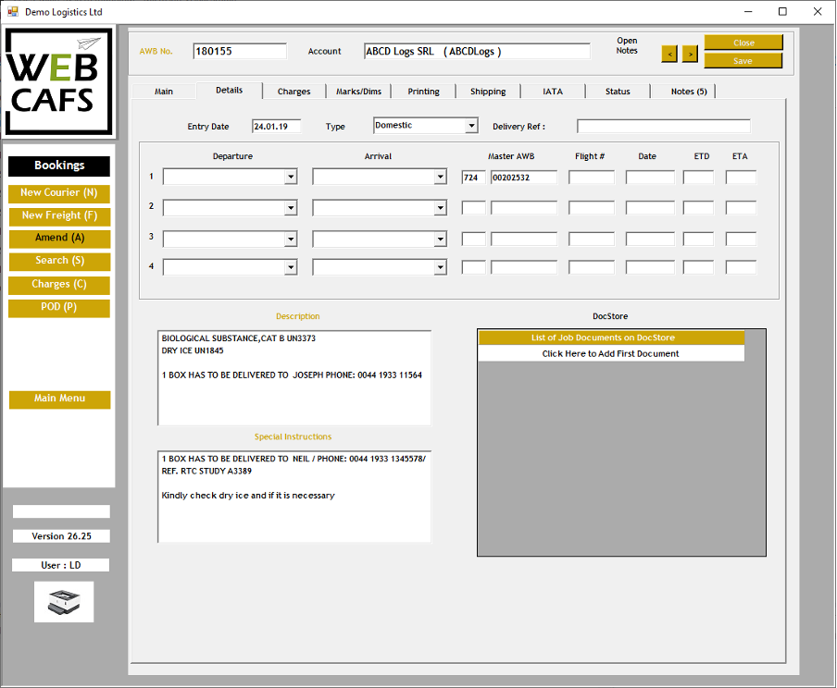
Task: Click the printer icon in the sidebar
Action: pyautogui.click(x=64, y=602)
